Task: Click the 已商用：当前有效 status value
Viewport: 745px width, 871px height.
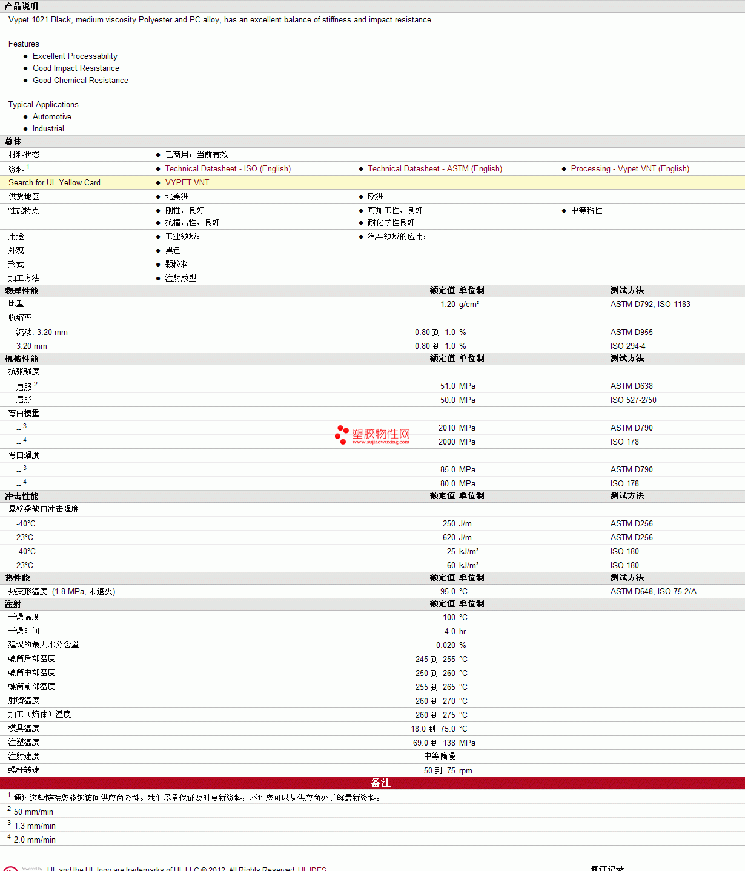Action: coord(196,155)
